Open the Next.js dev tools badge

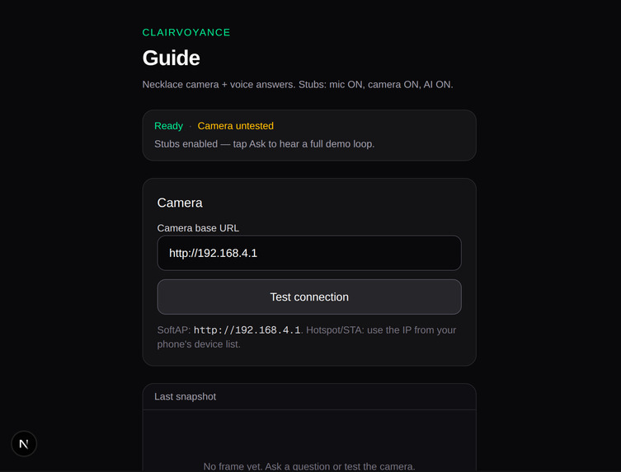tap(24, 443)
